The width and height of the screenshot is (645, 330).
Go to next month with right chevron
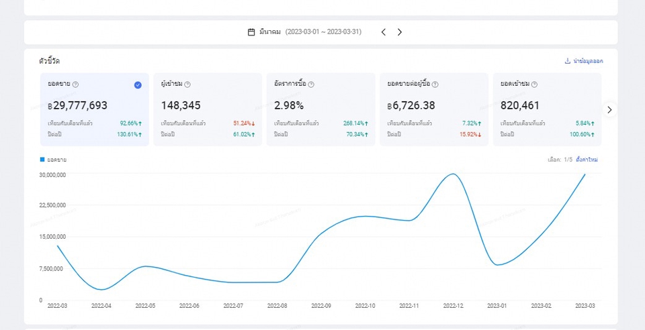click(x=399, y=32)
